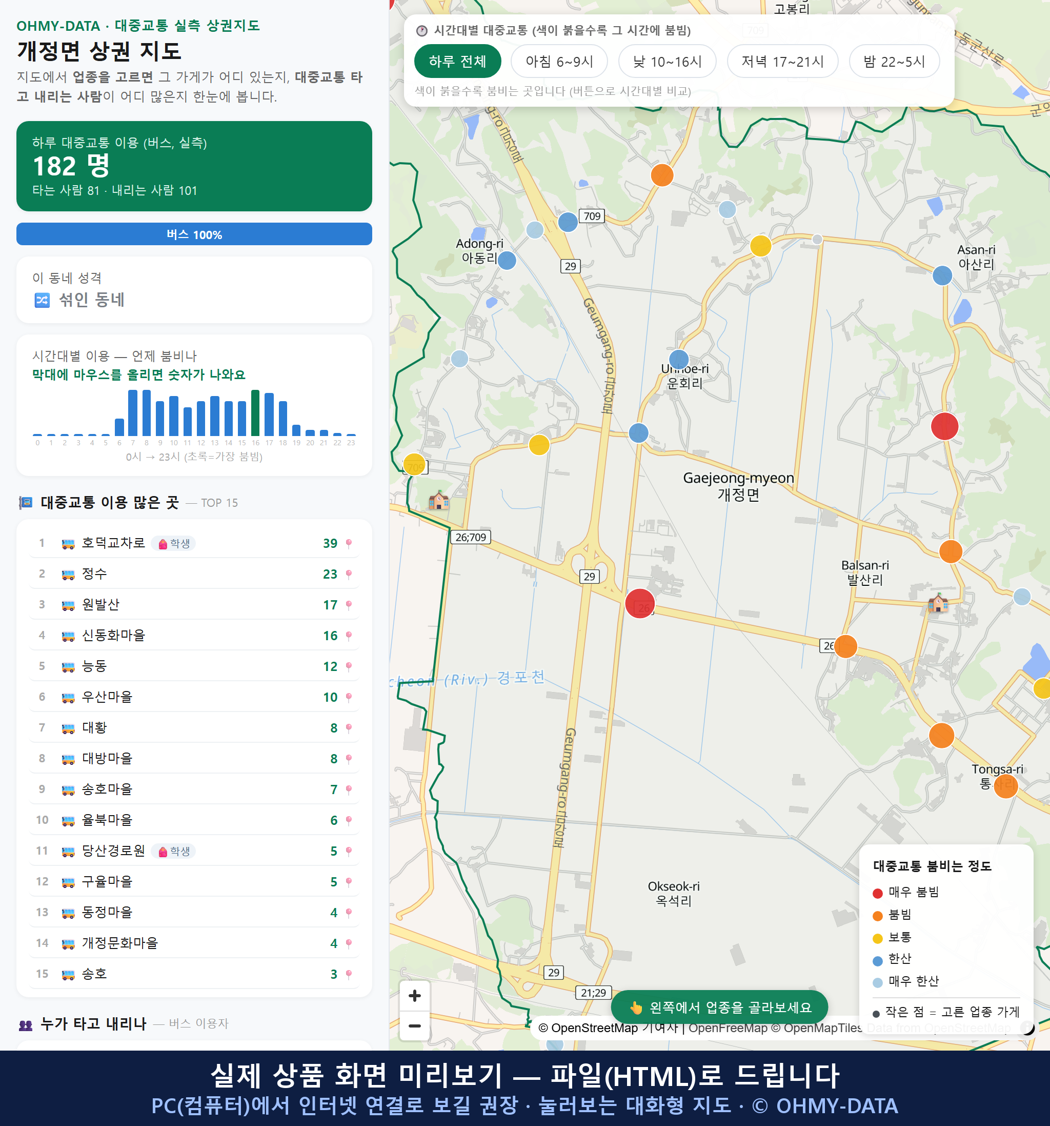Switch to 저녁 17~21시 time filter
The height and width of the screenshot is (1126, 1050).
[x=782, y=61]
